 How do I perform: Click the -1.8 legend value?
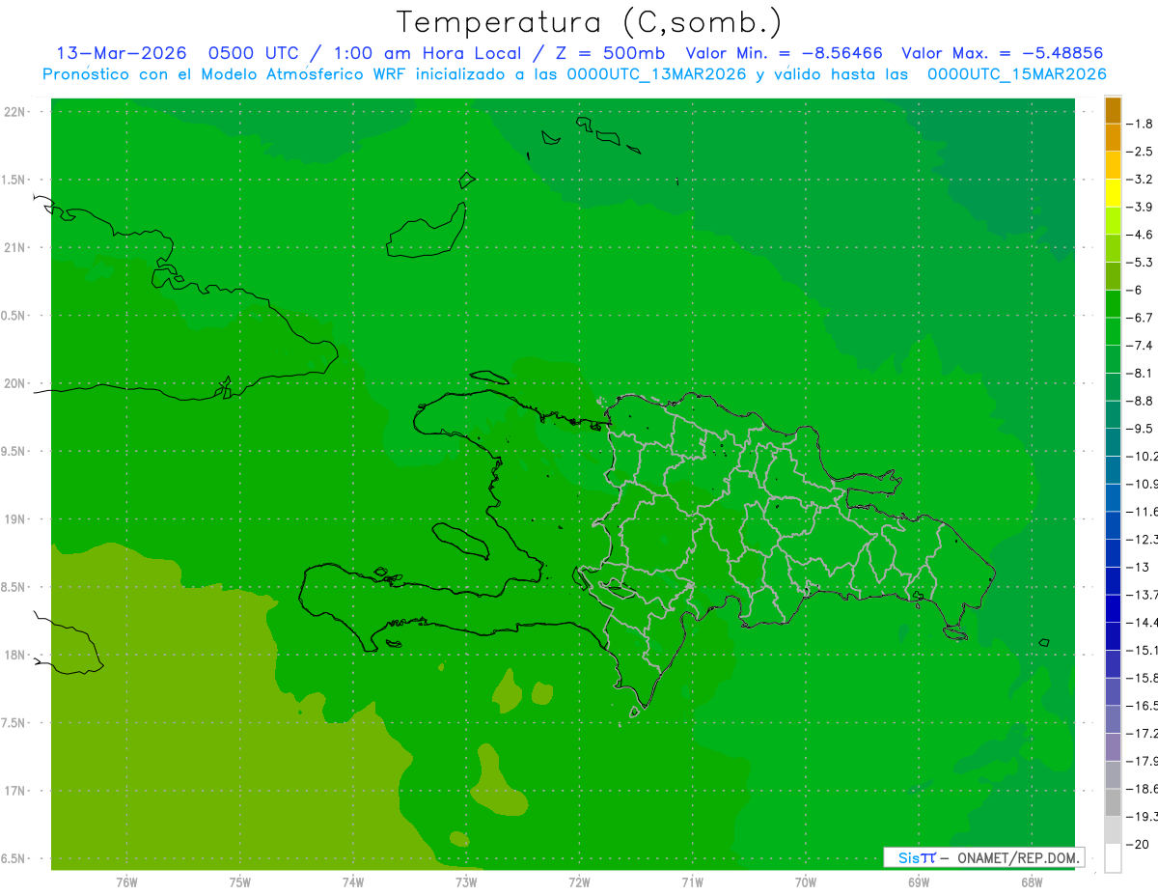(x=1140, y=124)
